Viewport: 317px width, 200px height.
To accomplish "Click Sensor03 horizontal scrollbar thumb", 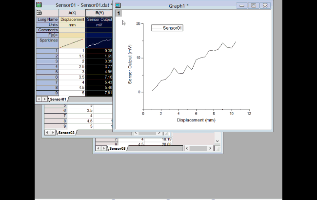I will [x=198, y=148].
